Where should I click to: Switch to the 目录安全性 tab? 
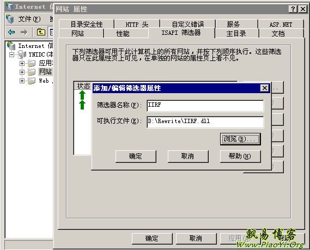click(x=87, y=25)
